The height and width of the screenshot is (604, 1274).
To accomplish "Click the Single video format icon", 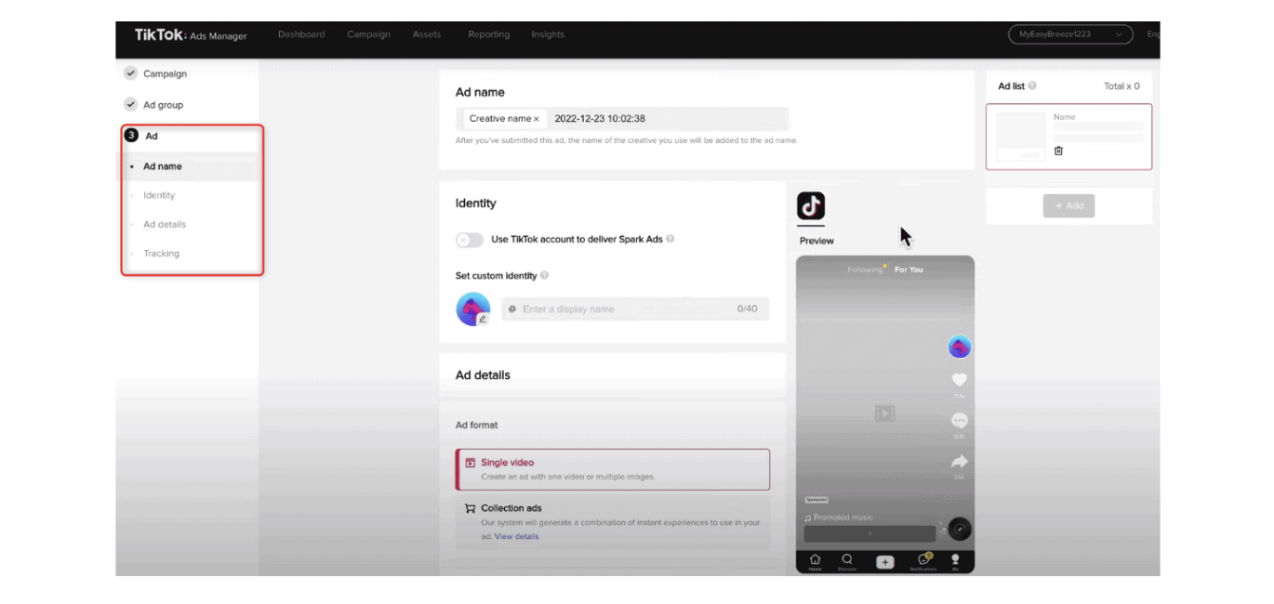I will (x=471, y=462).
